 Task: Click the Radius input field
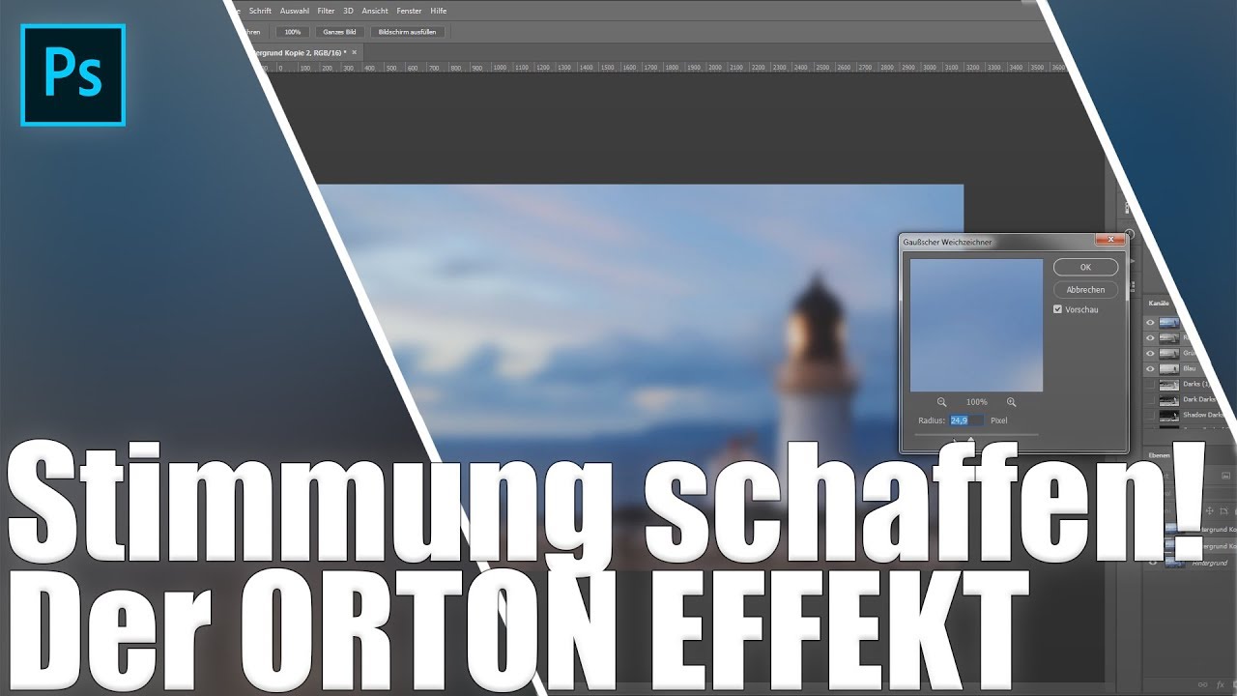coord(966,420)
